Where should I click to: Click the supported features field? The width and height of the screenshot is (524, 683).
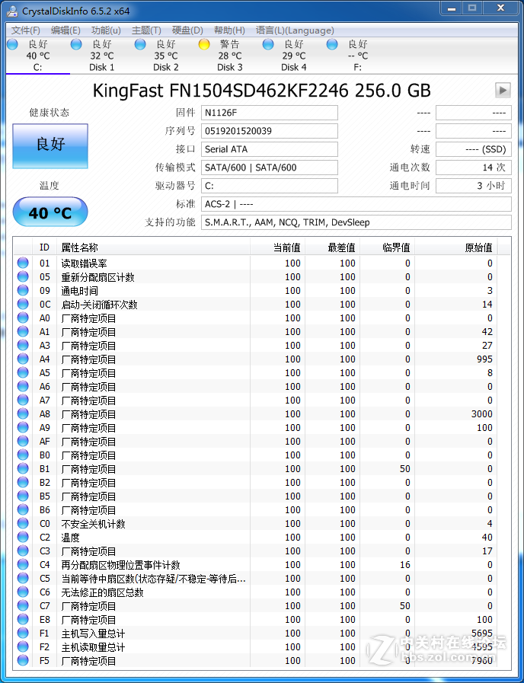(356, 222)
